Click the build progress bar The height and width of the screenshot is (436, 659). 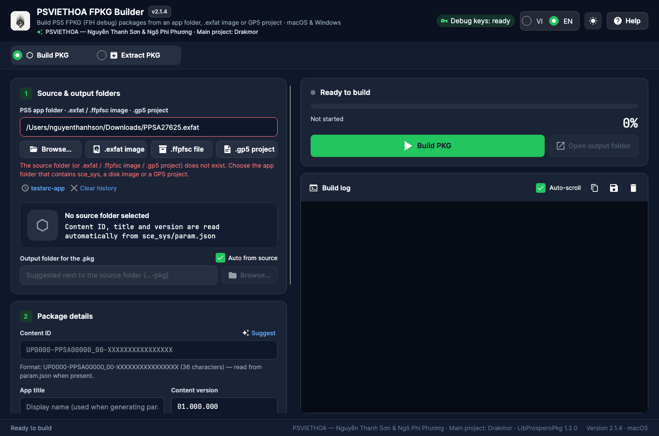(474, 106)
